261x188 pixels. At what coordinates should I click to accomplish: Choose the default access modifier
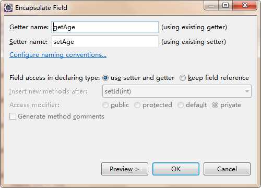pyautogui.click(x=181, y=105)
